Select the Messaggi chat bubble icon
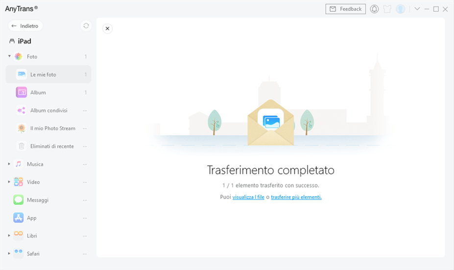The width and height of the screenshot is (454, 270). 19,200
